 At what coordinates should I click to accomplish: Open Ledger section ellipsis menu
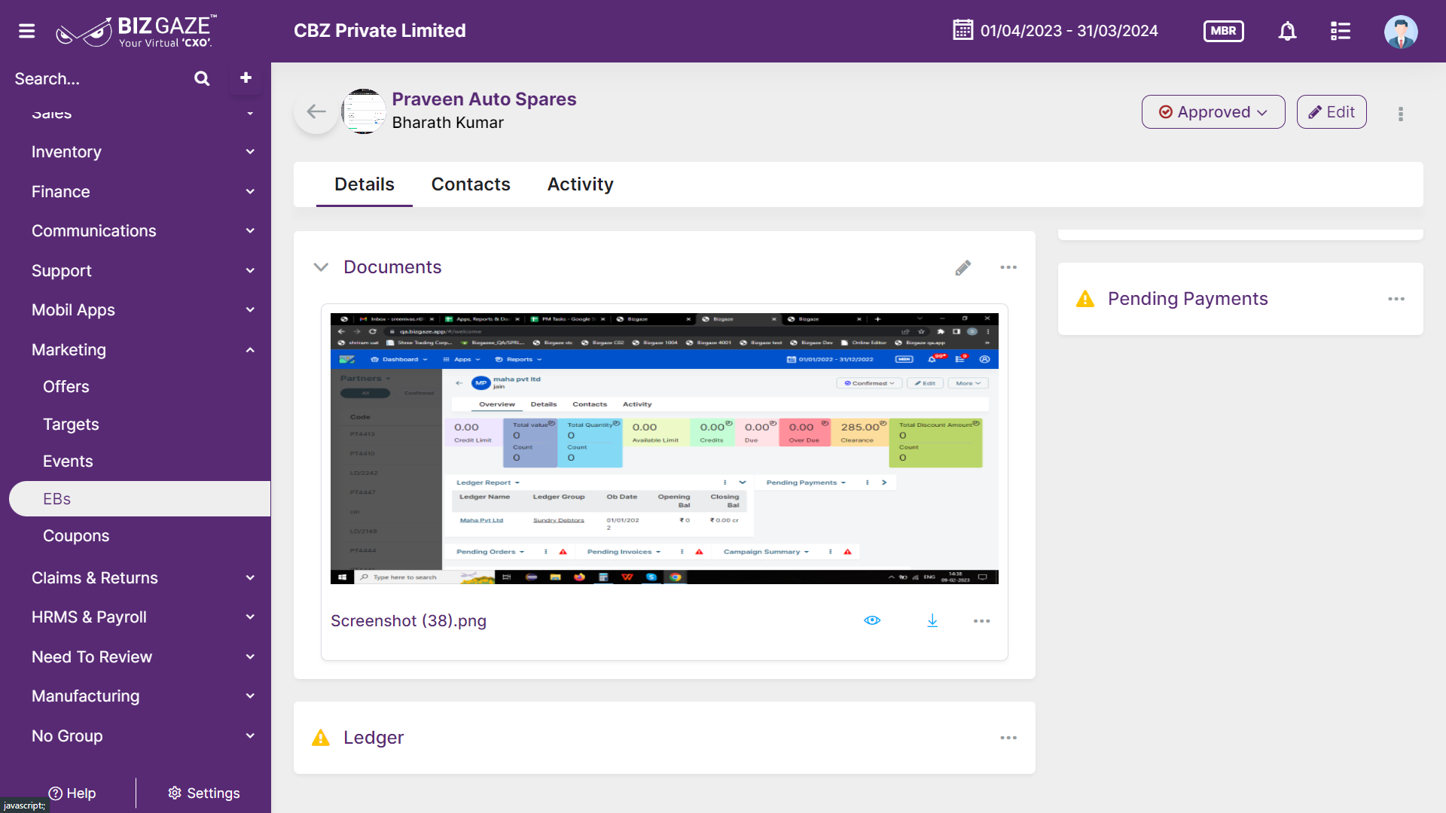coord(1008,738)
